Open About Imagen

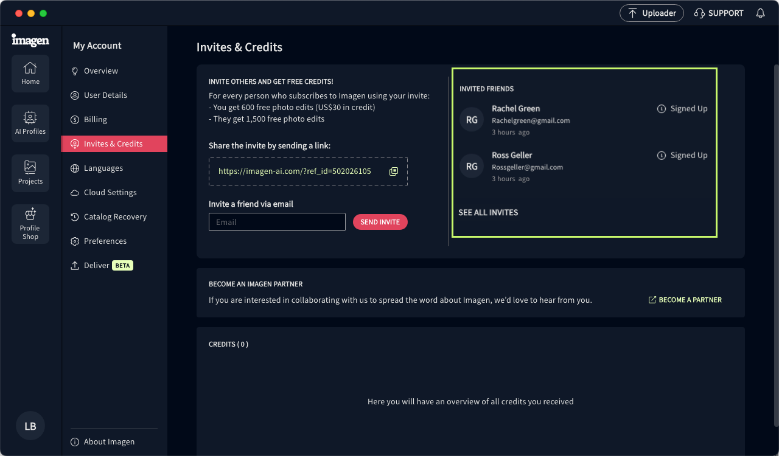(x=103, y=442)
